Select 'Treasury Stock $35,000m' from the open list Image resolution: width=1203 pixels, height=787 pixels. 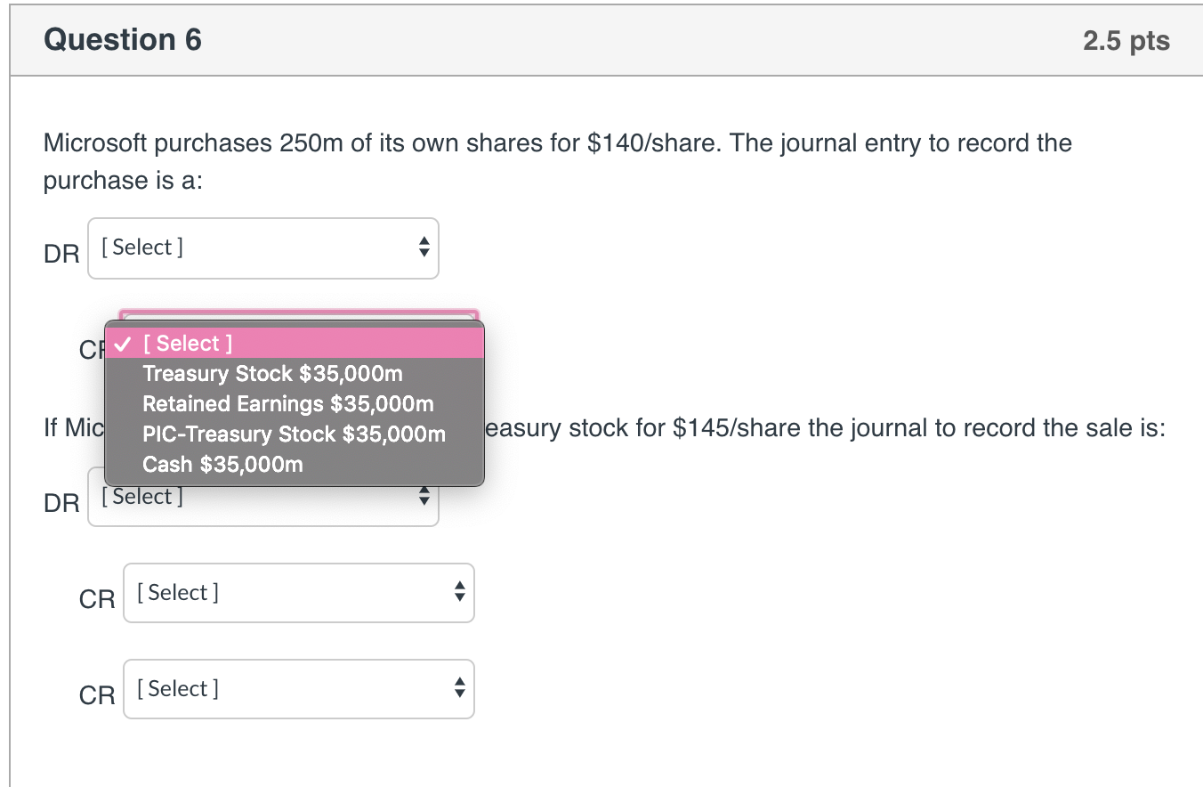(272, 373)
